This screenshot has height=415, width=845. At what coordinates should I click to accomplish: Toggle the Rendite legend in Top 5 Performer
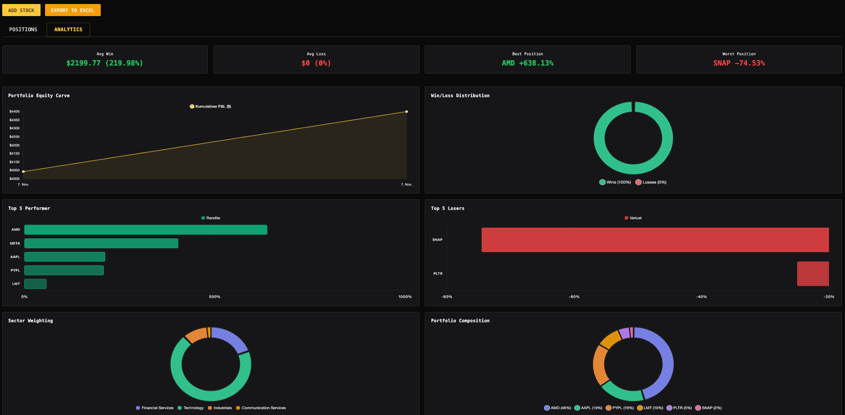202,218
